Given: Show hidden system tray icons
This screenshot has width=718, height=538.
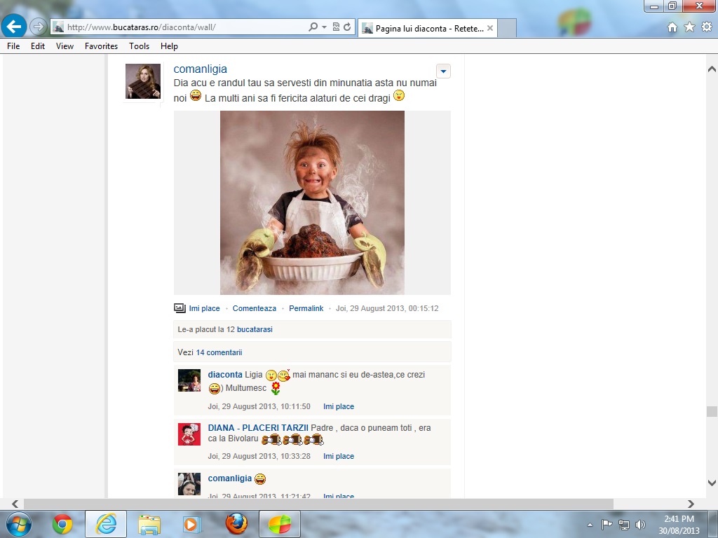Looking at the screenshot, I should pos(590,524).
